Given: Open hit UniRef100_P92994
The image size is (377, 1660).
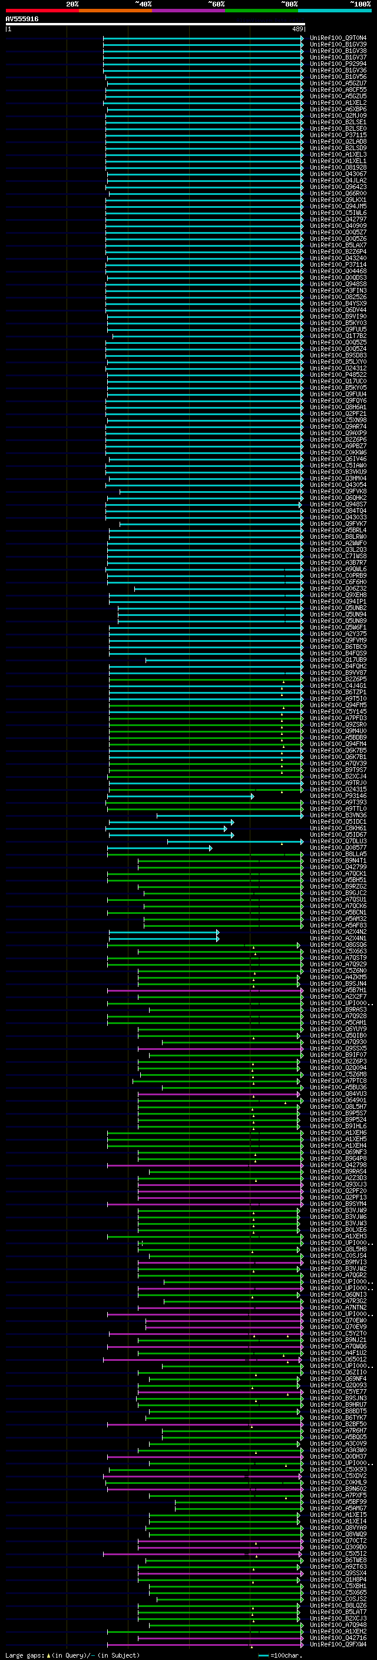Looking at the screenshot, I should [338, 64].
